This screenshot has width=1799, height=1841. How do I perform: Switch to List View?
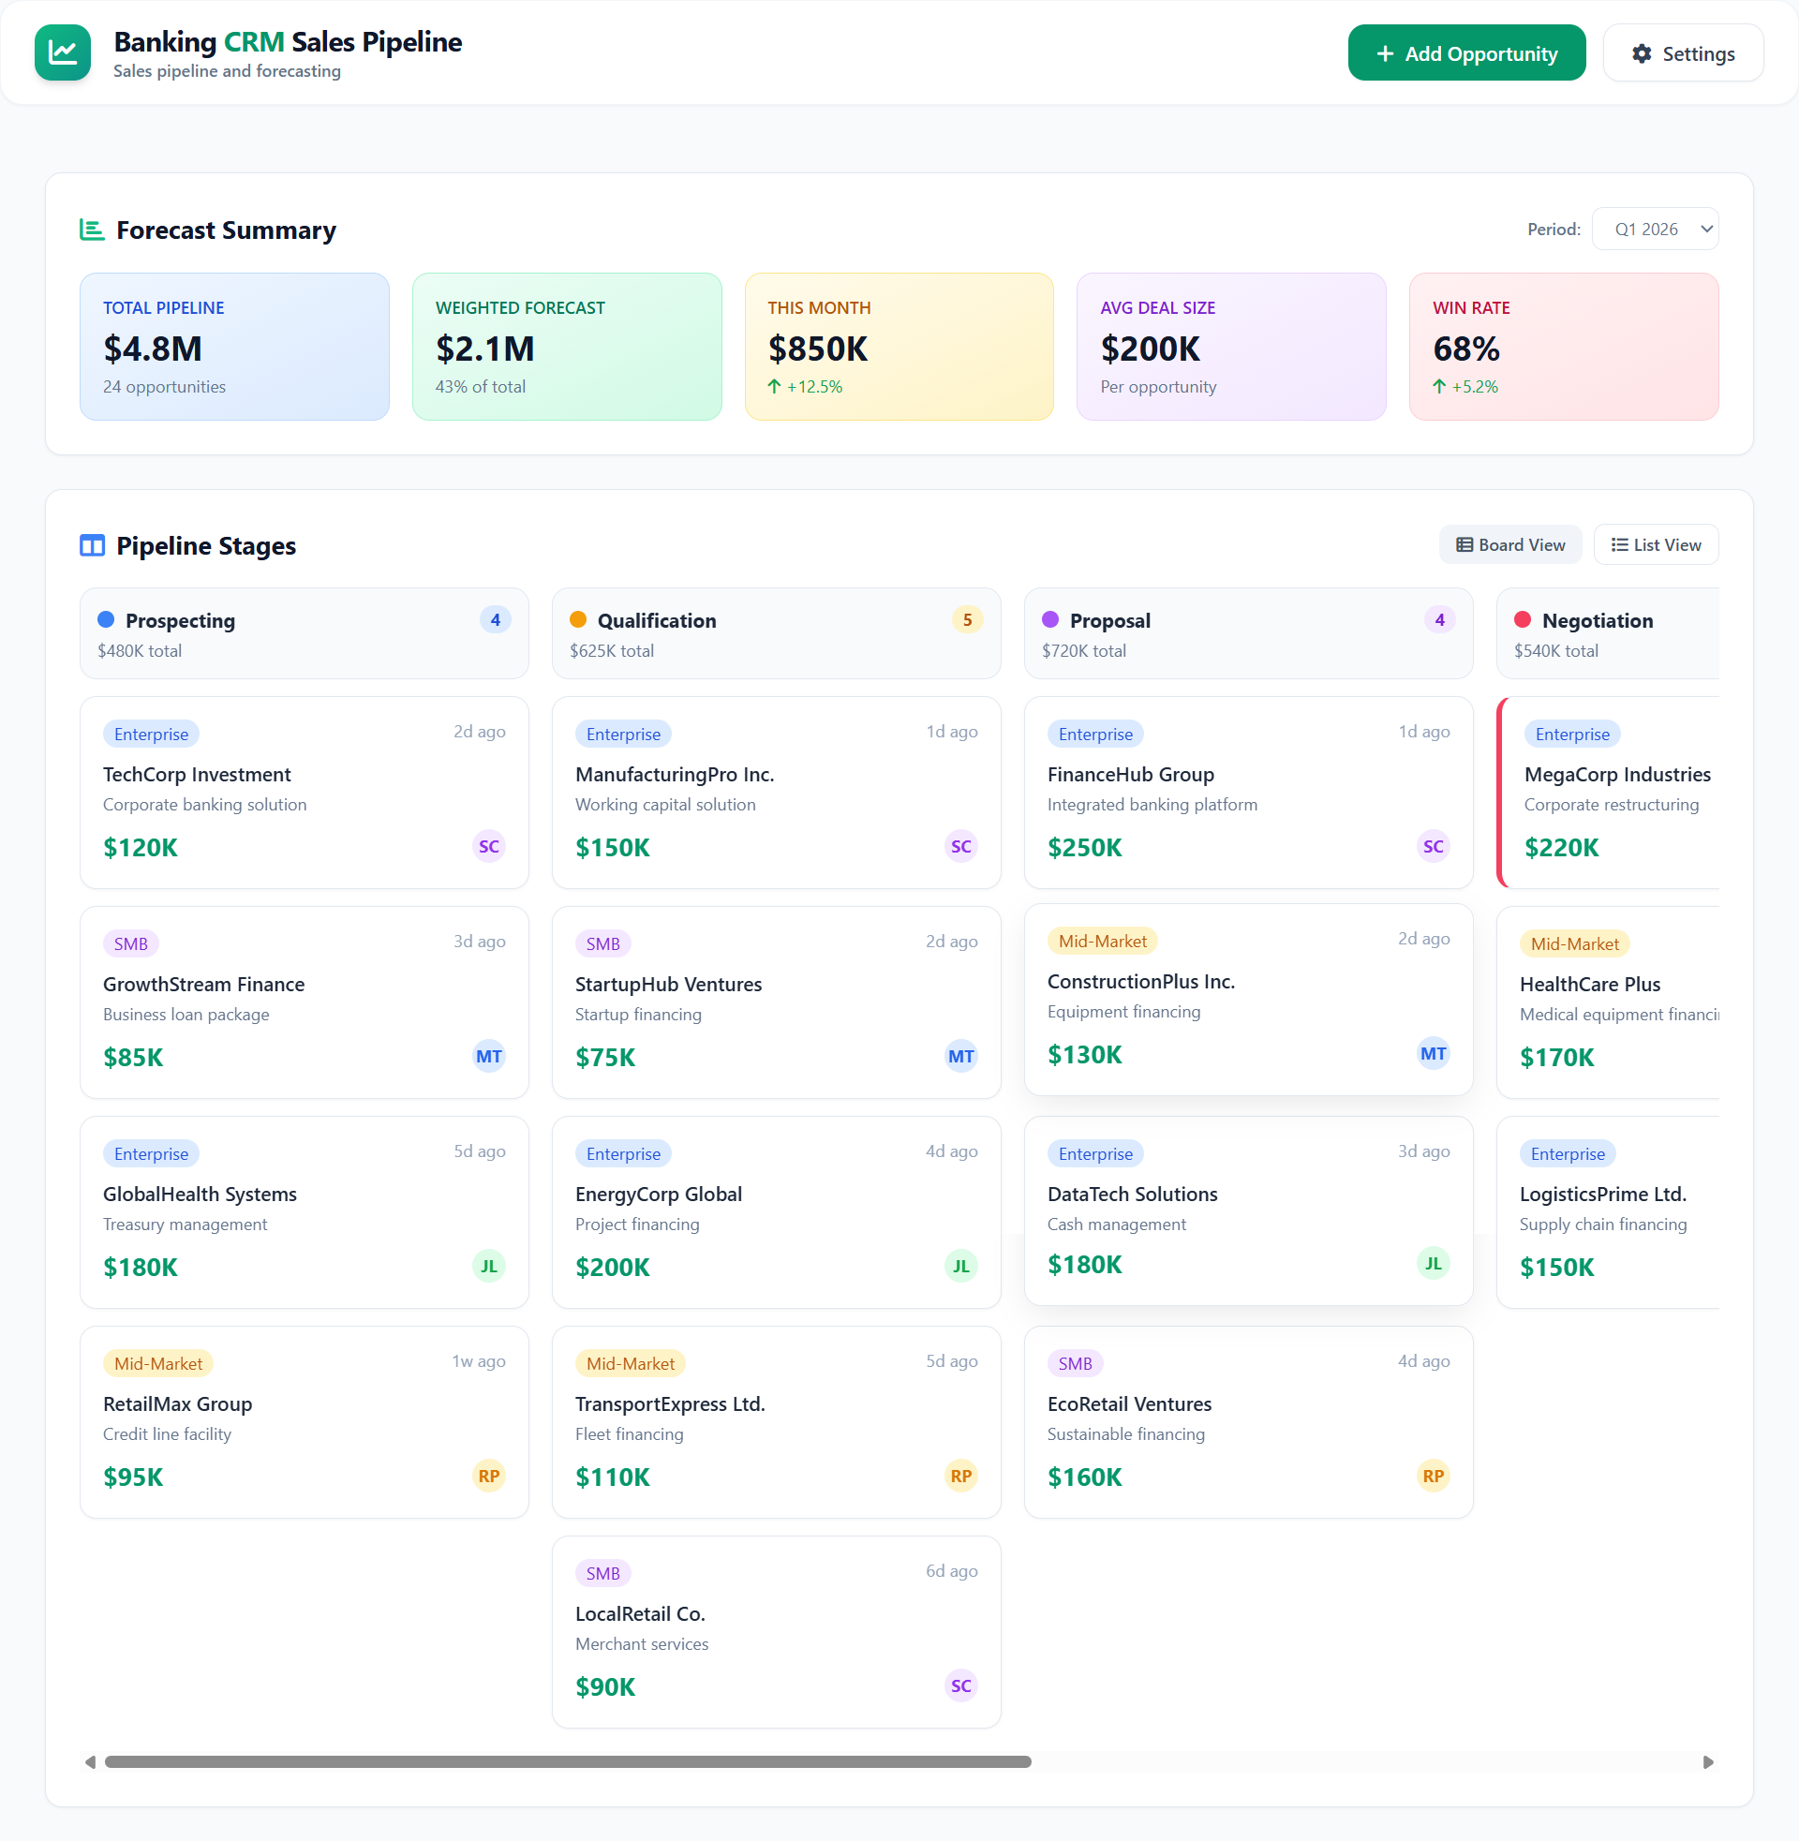point(1656,544)
